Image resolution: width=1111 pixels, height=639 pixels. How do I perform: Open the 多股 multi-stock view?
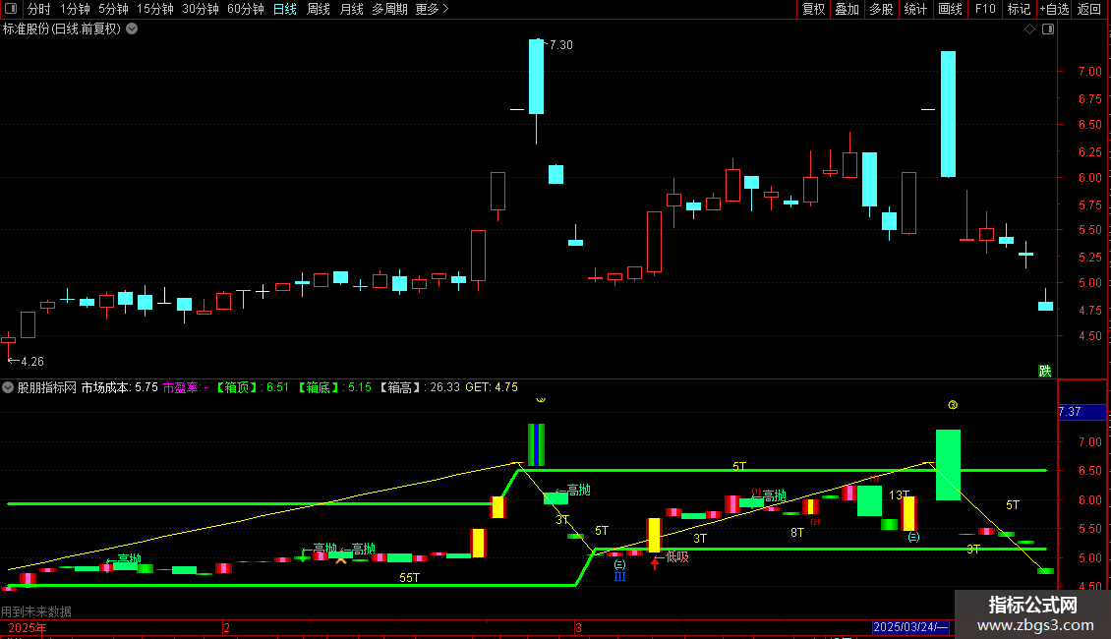pyautogui.click(x=881, y=9)
